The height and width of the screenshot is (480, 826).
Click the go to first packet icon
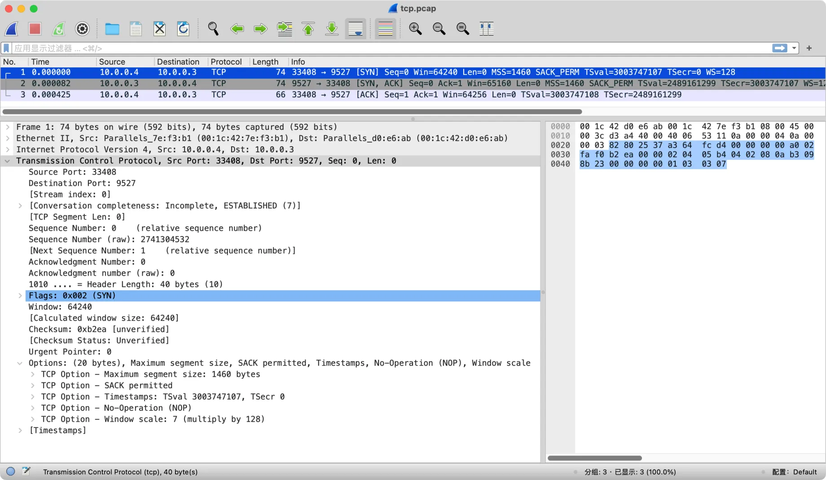click(308, 29)
